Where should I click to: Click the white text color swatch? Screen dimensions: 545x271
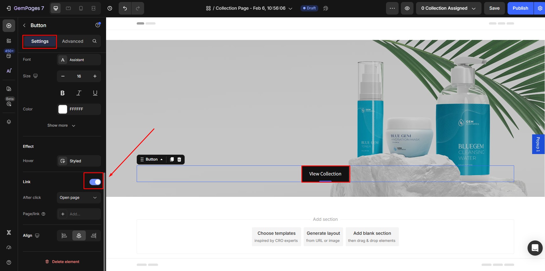coord(63,109)
